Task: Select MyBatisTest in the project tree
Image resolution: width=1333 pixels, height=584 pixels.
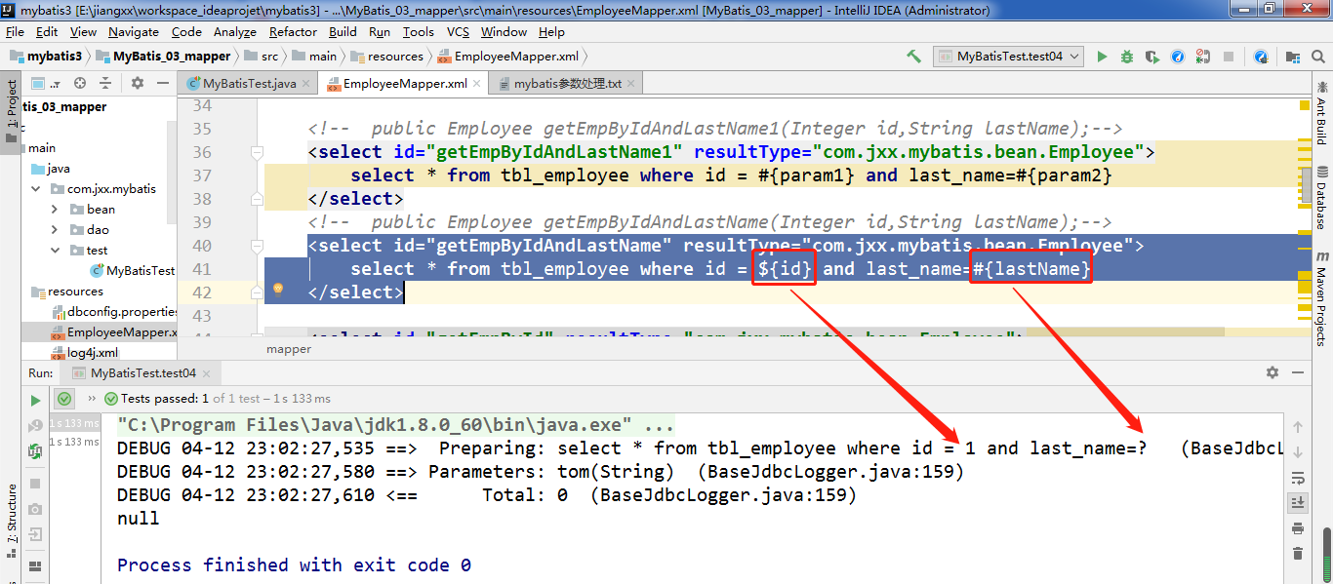Action: point(133,271)
